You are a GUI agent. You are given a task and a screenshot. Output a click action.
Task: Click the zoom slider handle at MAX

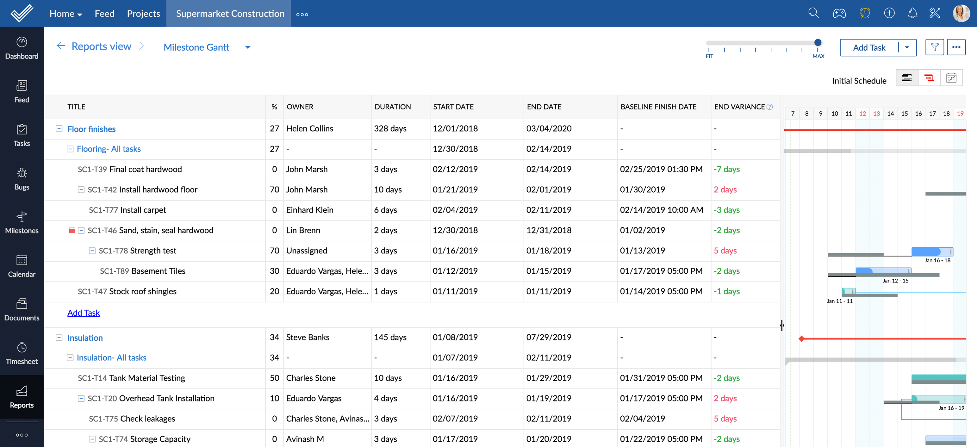click(818, 42)
